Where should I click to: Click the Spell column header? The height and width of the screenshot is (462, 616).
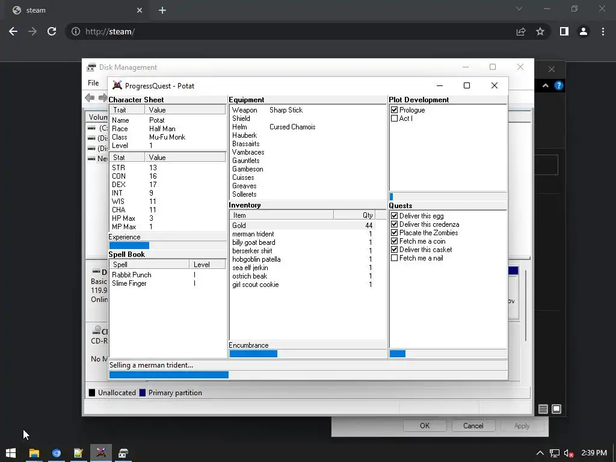149,265
